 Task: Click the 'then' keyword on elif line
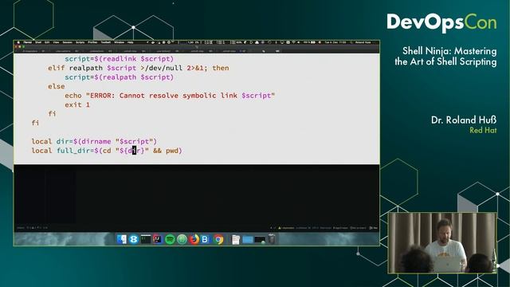click(221, 68)
